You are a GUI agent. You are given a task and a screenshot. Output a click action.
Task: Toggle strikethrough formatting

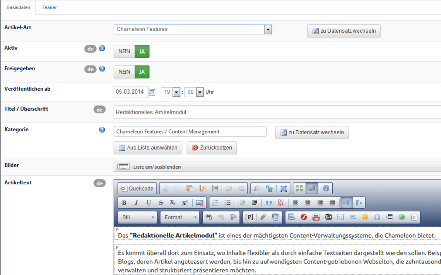click(161, 202)
